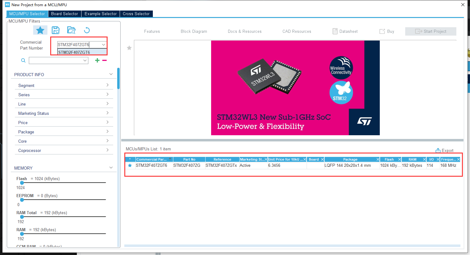Click the magnifier search icon
470x255 pixels.
point(23,60)
